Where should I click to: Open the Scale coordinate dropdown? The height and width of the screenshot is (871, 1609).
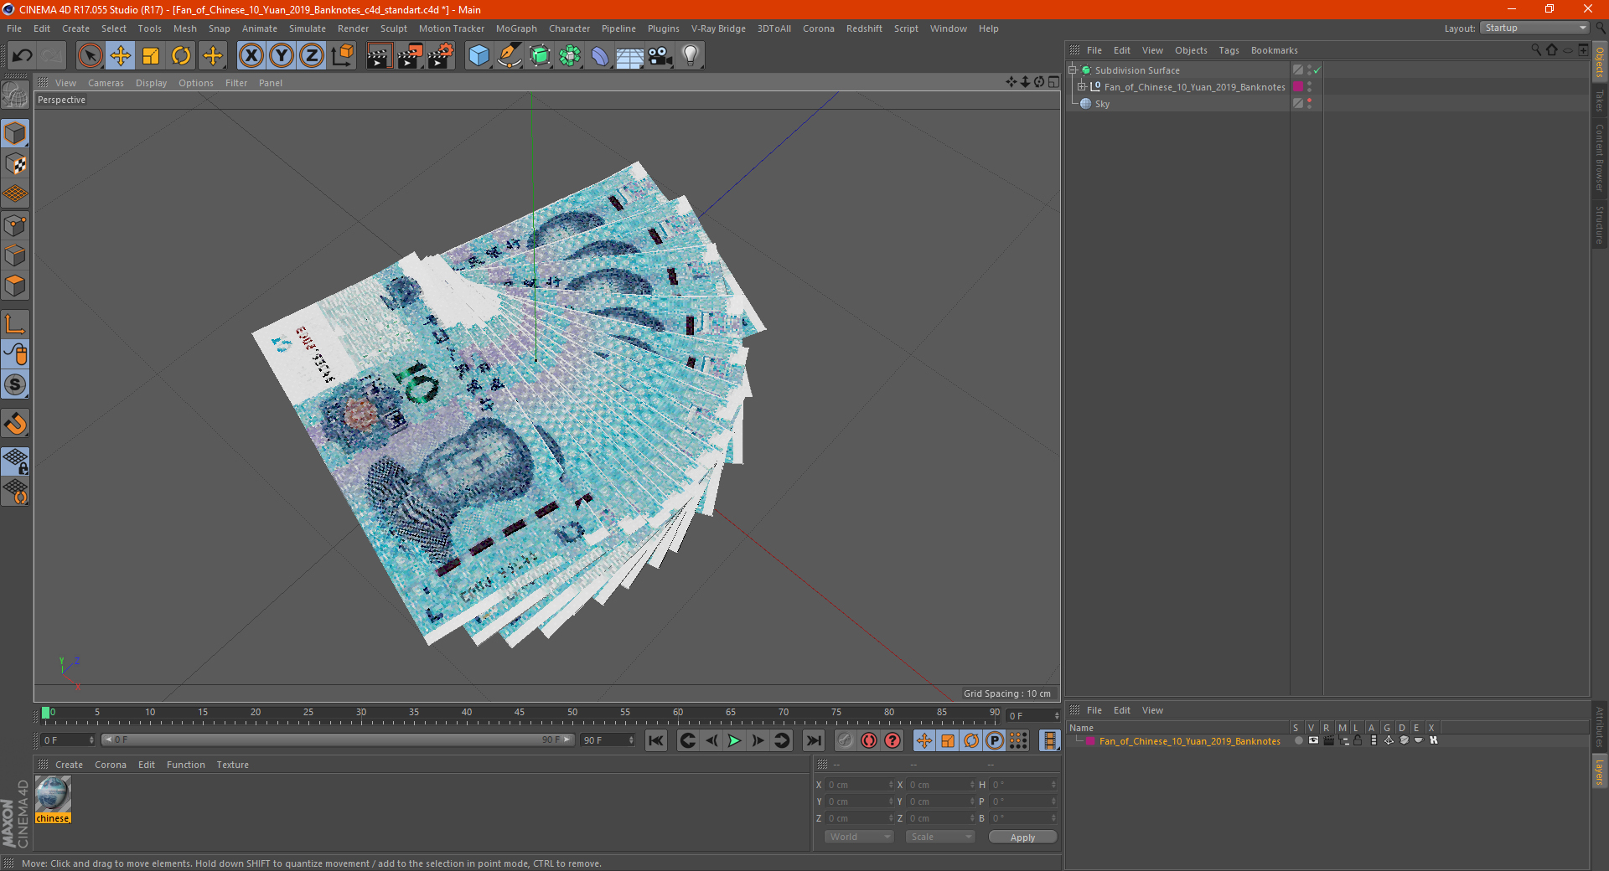click(x=940, y=837)
